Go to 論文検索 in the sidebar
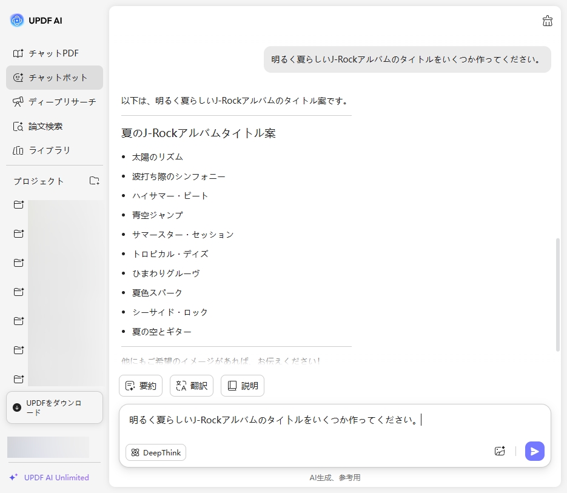This screenshot has height=493, width=567. [x=54, y=126]
